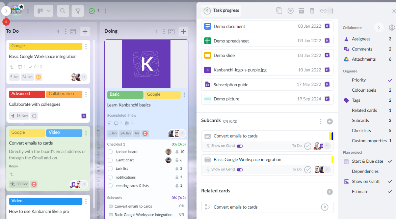
Task: Open the Task progress card options menu
Action: 332,10
